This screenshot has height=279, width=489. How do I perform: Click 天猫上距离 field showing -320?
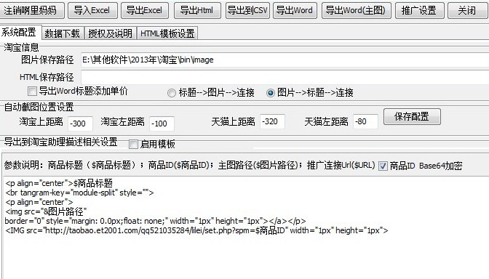coord(272,121)
